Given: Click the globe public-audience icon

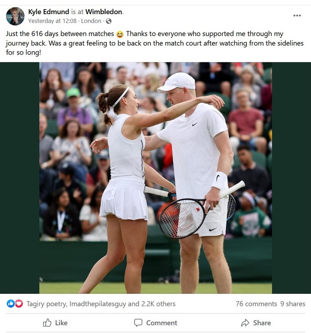Looking at the screenshot, I should 109,21.
